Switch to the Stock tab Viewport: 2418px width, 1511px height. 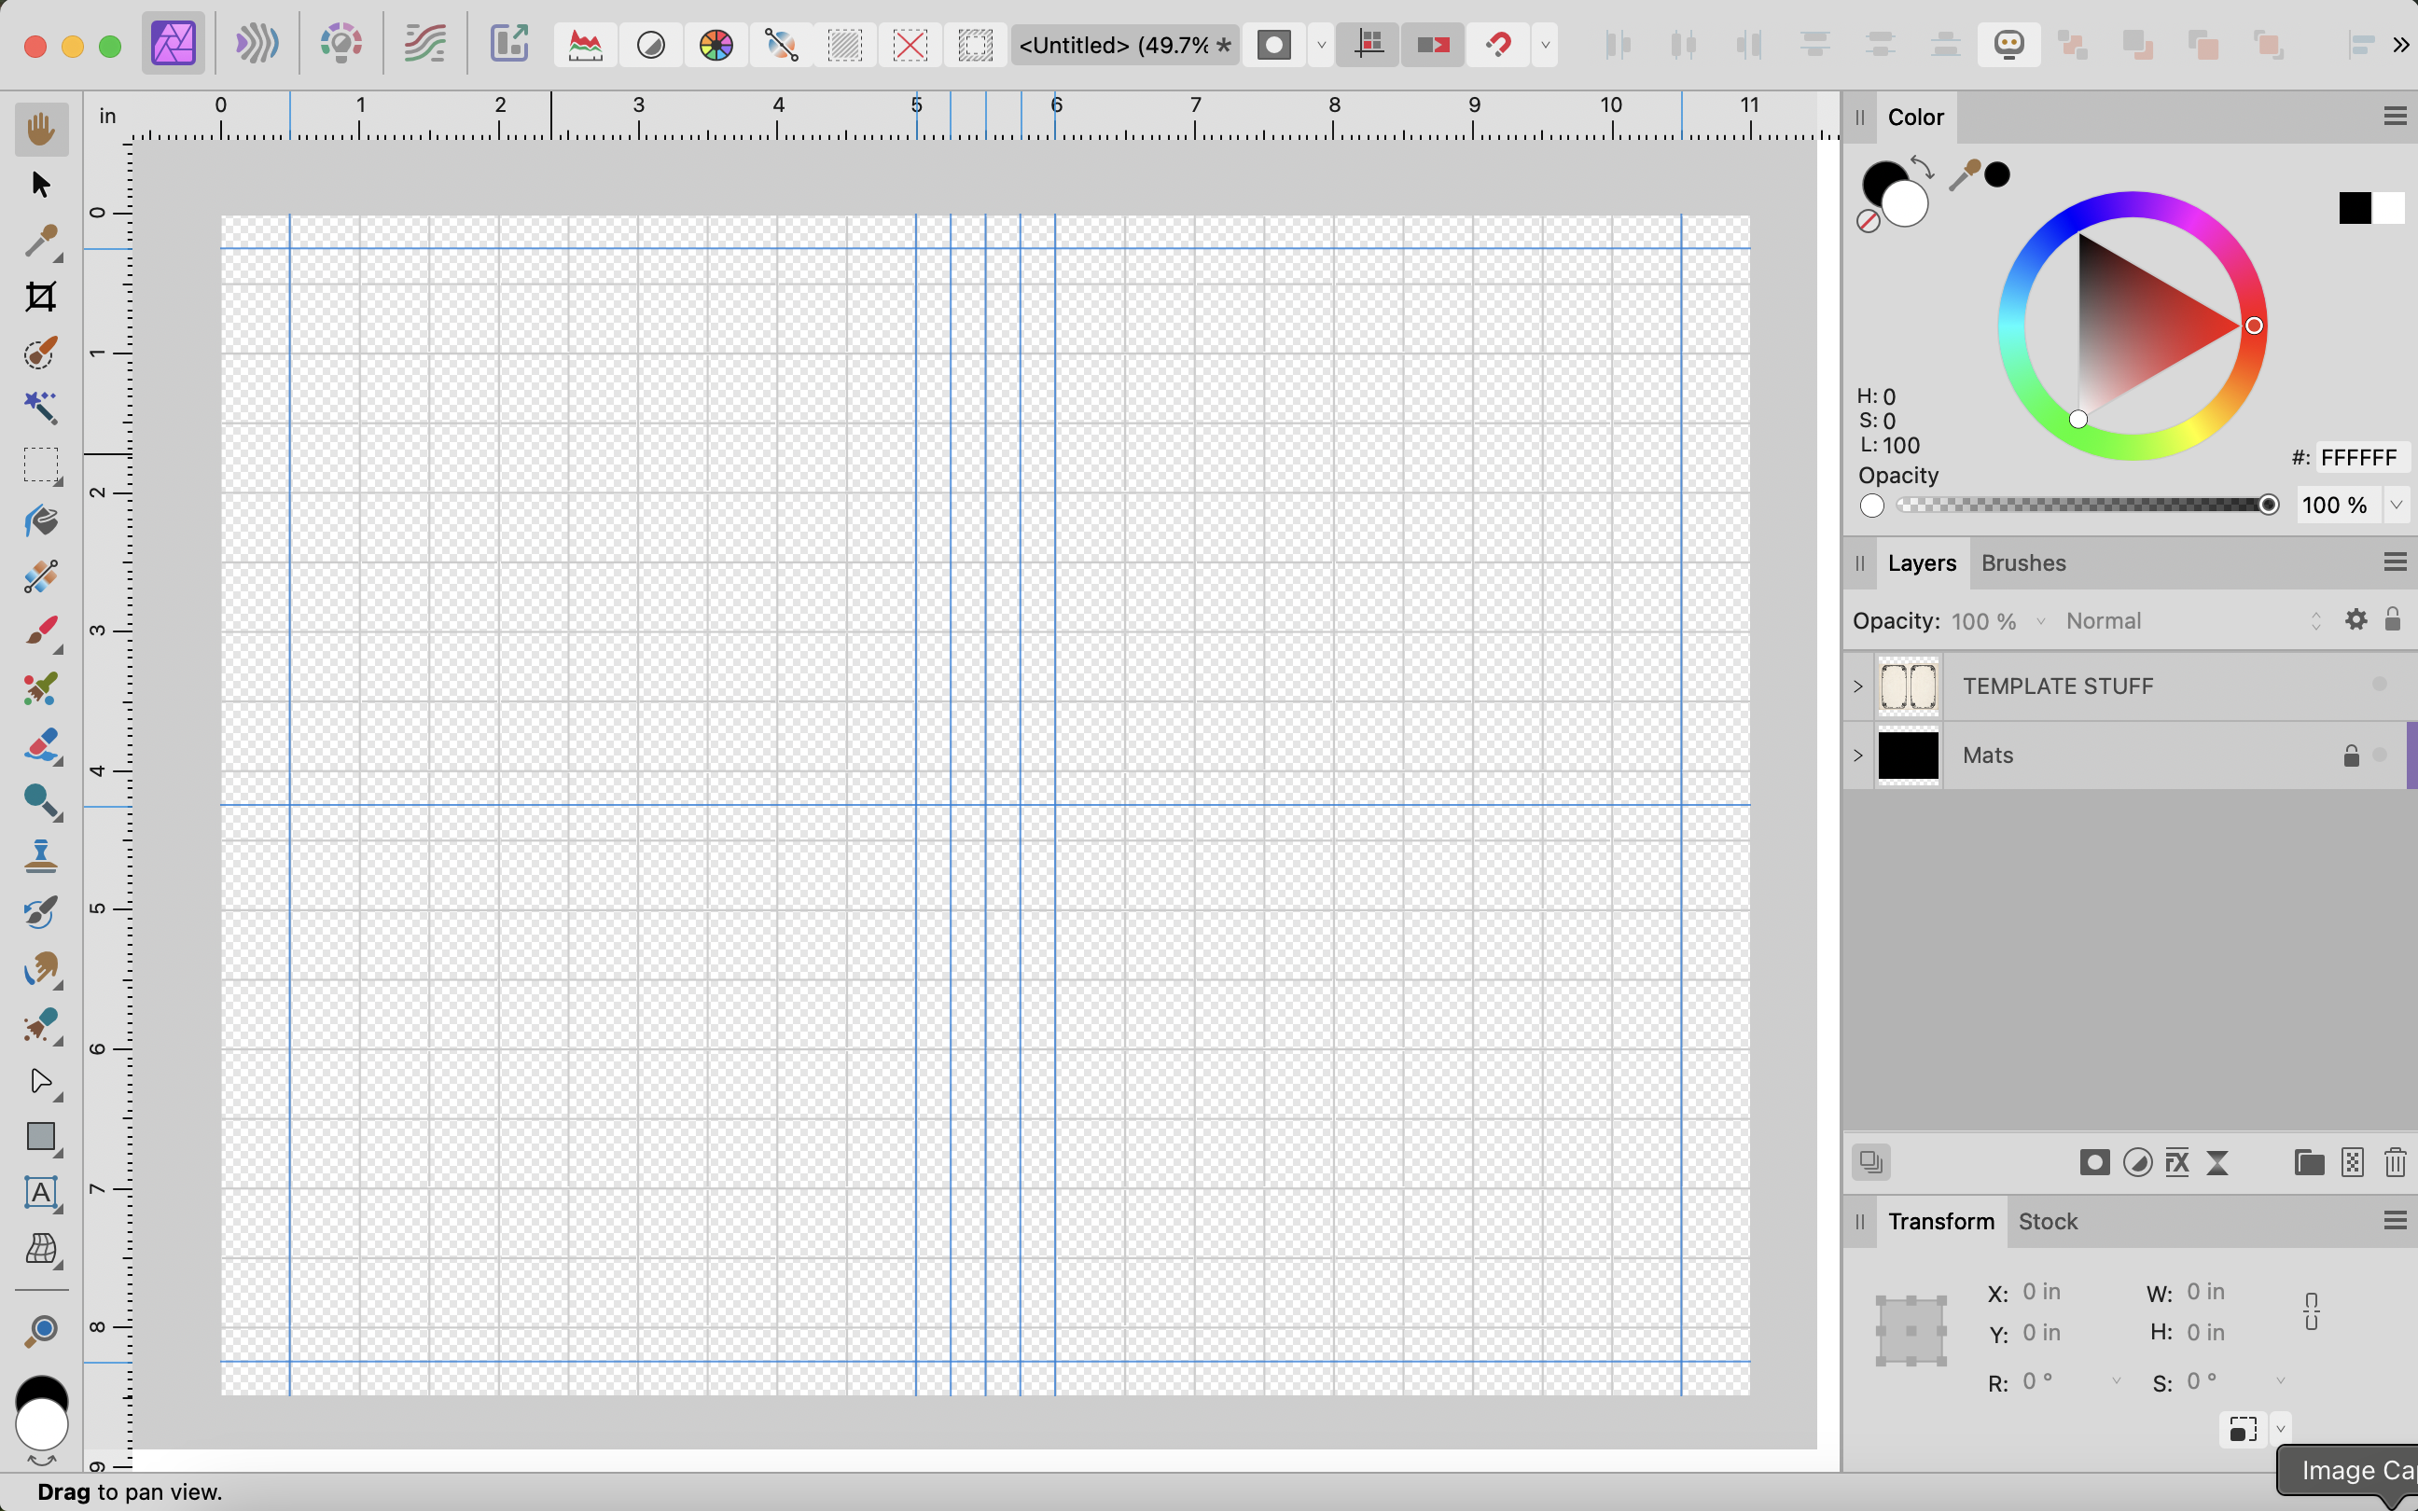[2048, 1221]
